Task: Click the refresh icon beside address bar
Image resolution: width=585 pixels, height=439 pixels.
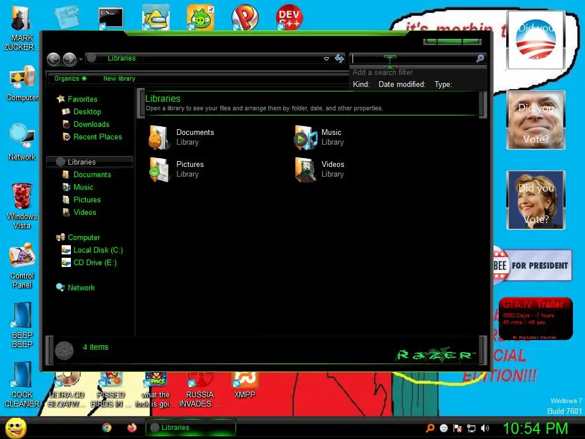Action: [x=339, y=58]
